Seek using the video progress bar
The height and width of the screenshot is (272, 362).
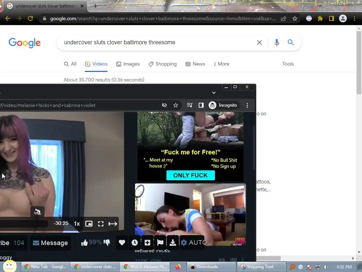24,224
